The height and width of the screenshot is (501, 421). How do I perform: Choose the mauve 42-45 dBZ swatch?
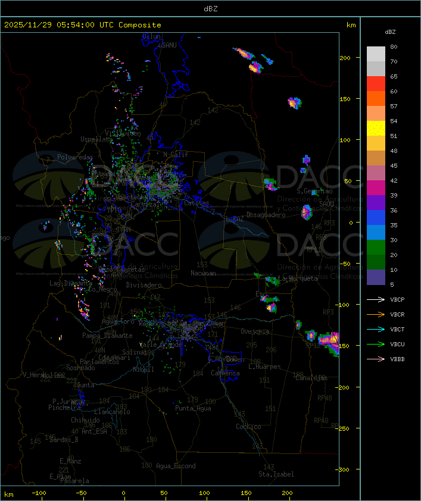click(x=376, y=173)
